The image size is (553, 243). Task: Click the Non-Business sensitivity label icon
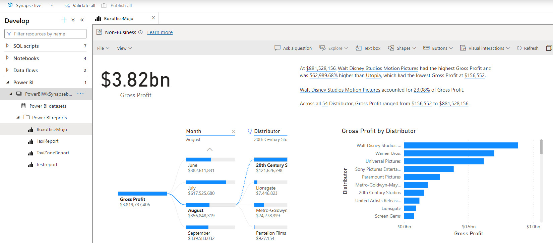(99, 32)
